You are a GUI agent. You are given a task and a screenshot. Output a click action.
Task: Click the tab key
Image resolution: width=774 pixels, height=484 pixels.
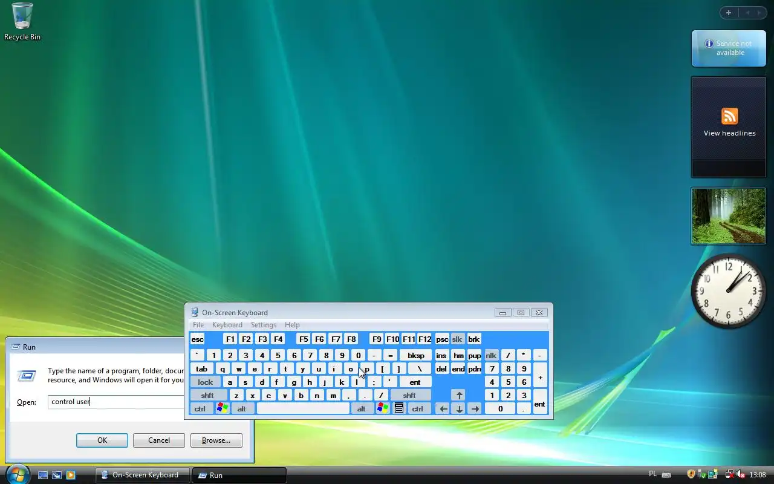click(x=202, y=368)
